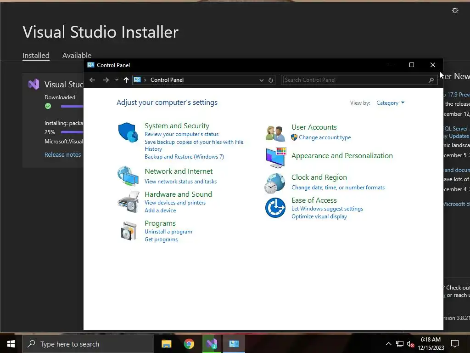This screenshot has width=470, height=353.
Task: Open User Accounts category
Action: point(314,127)
